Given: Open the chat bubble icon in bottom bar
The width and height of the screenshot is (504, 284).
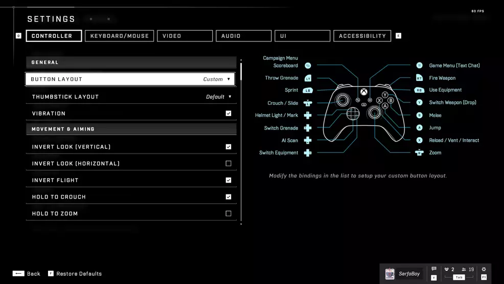Looking at the screenshot, I should pyautogui.click(x=434, y=269).
